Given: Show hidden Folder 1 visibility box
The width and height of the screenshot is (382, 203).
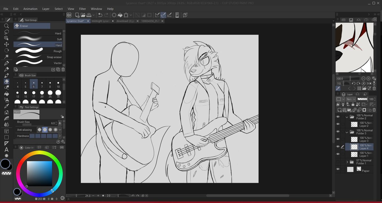Looking at the screenshot, I should 338,162.
